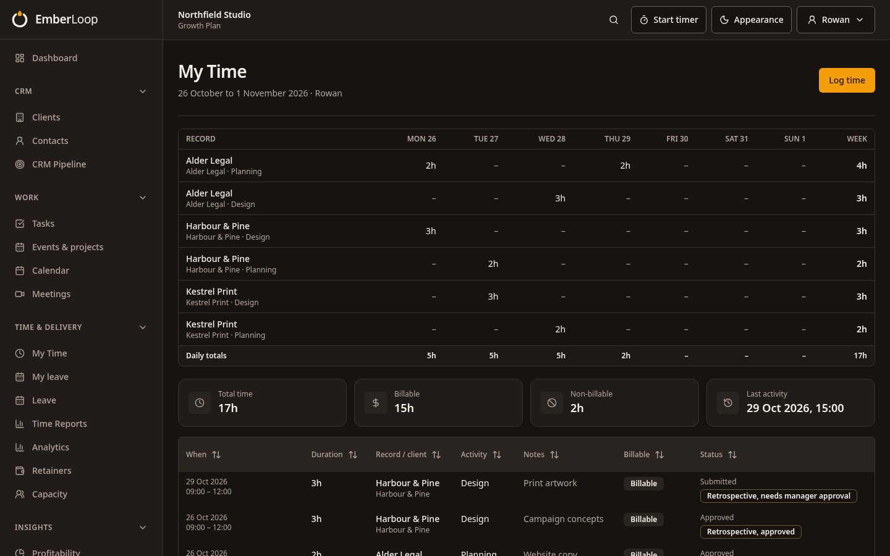Sort by Activity column header
The image size is (890, 556).
coord(481,455)
